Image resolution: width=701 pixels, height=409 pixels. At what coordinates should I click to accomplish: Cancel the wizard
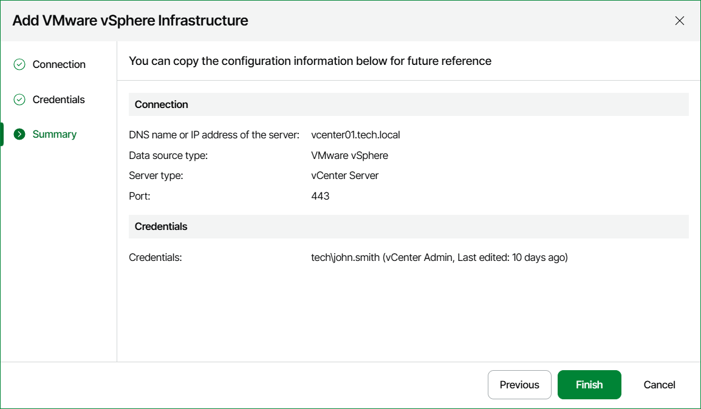coord(660,385)
